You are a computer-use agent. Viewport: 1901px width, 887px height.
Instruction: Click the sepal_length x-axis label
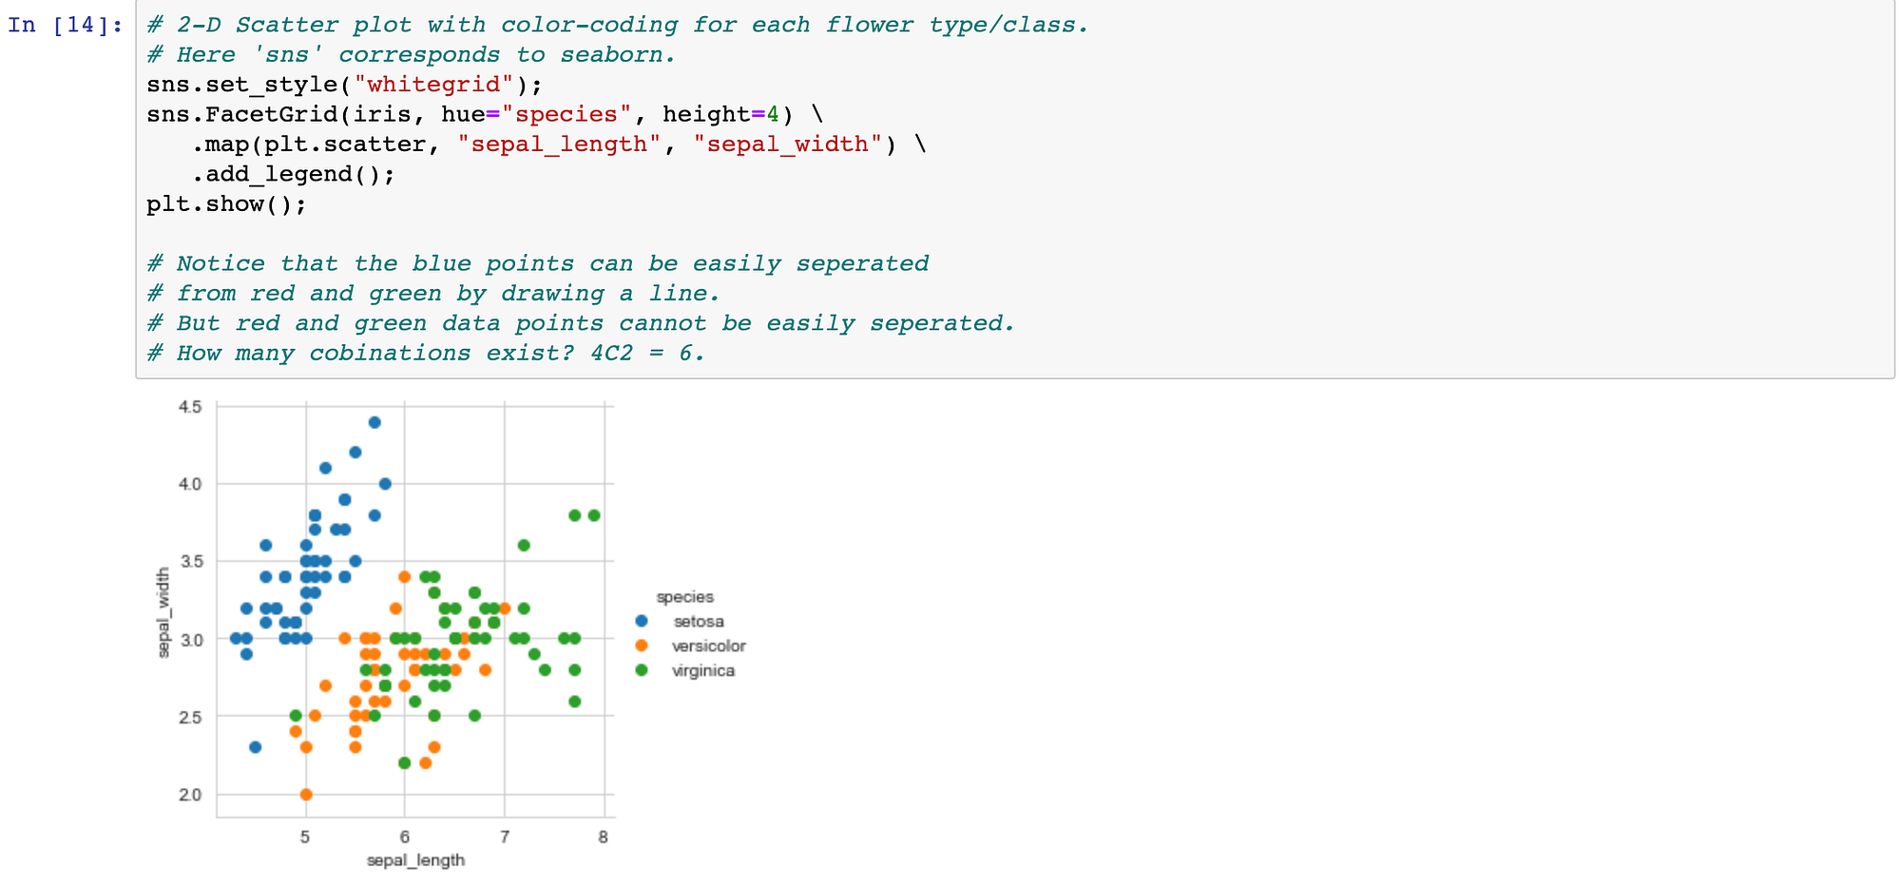(415, 859)
